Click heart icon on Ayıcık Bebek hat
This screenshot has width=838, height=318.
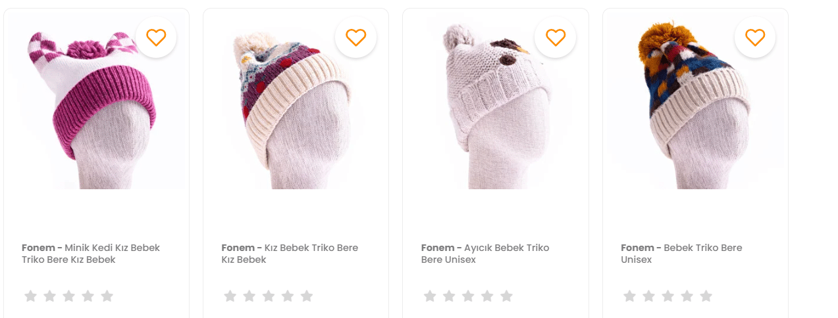pos(556,37)
